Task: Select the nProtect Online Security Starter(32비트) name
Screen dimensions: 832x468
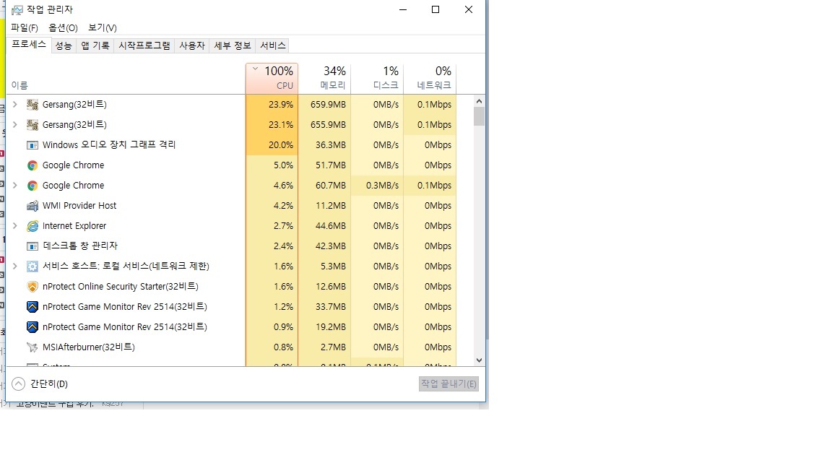Action: click(x=121, y=287)
